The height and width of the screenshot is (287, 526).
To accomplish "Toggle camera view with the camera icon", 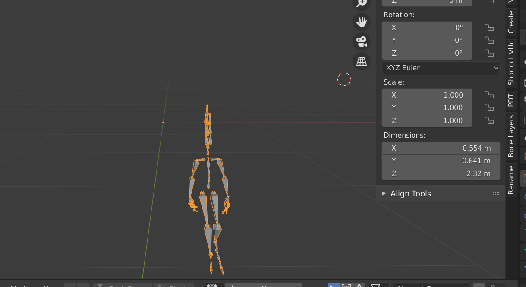I will (x=361, y=41).
